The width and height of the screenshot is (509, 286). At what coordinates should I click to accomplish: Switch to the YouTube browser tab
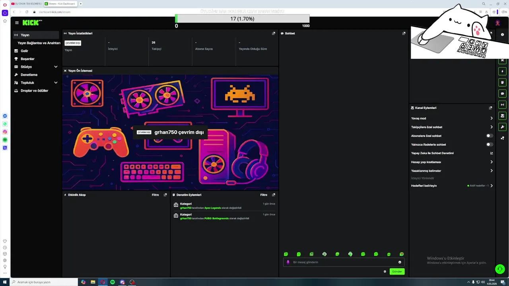tap(26, 4)
